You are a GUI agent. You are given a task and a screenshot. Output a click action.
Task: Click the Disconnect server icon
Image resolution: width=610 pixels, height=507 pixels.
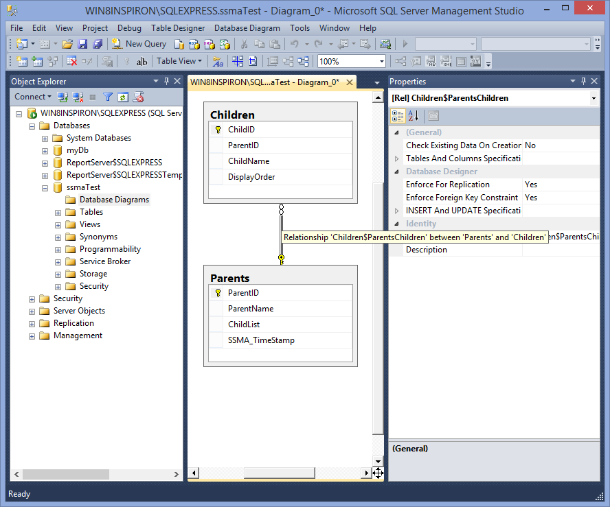78,97
